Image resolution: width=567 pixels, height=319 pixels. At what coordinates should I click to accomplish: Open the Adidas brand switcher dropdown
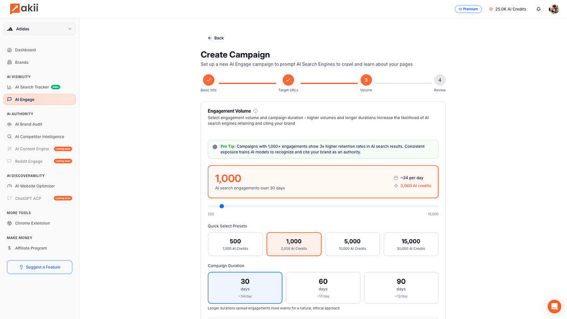[39, 29]
